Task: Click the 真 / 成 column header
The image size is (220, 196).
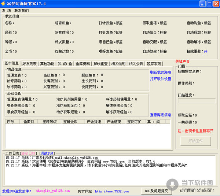Action: pyautogui.click(x=155, y=122)
